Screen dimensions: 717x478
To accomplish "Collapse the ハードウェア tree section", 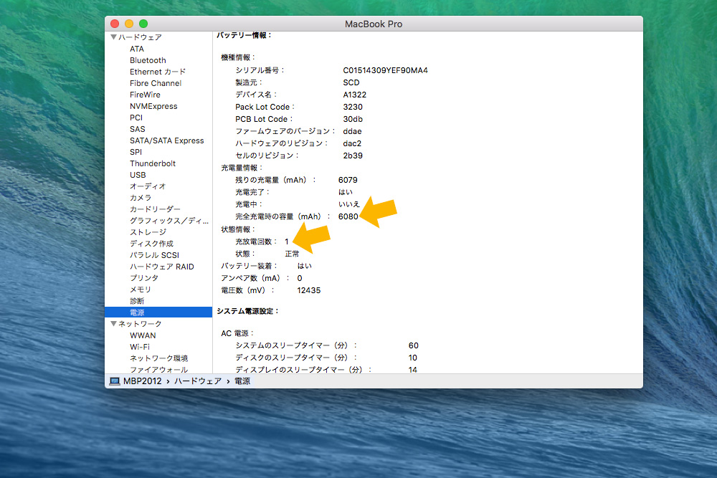I will tap(113, 37).
